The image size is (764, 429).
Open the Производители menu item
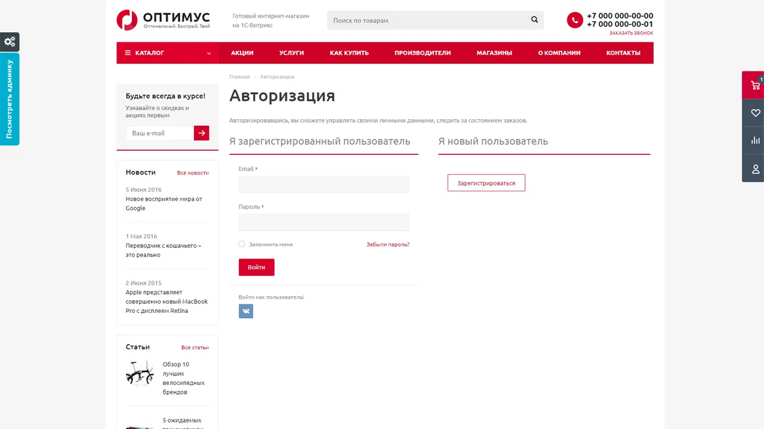423,53
